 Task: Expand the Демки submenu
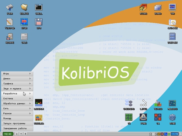click(x=17, y=79)
